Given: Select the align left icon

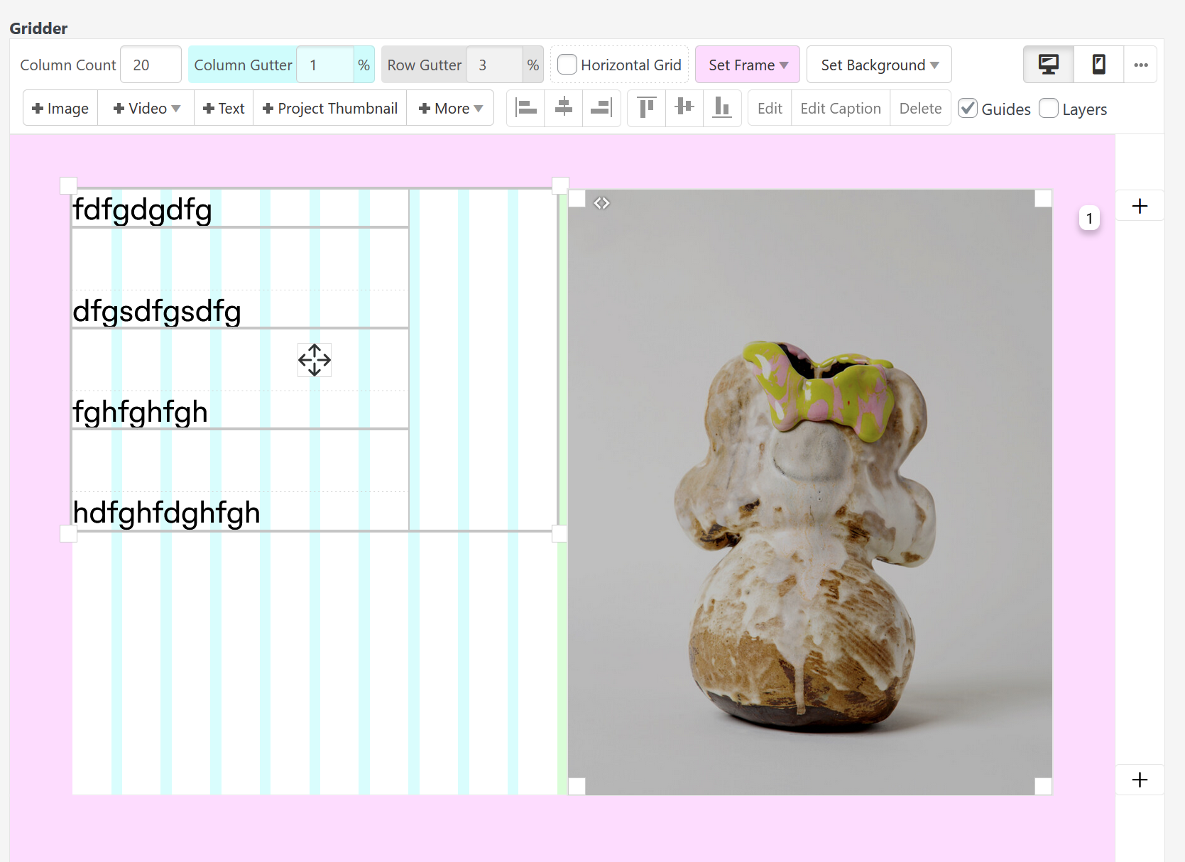Looking at the screenshot, I should [x=525, y=108].
